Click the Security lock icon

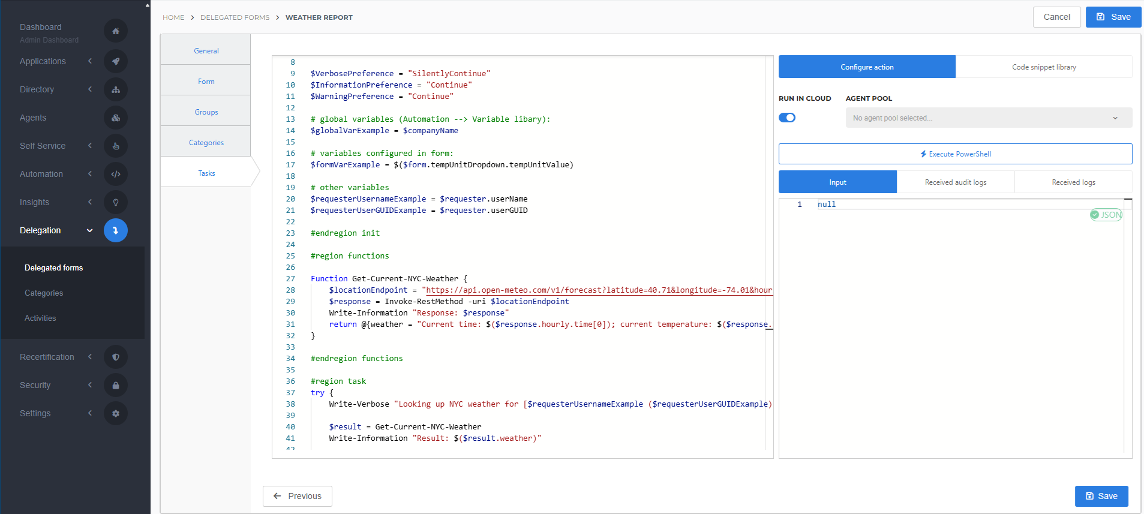coord(116,385)
